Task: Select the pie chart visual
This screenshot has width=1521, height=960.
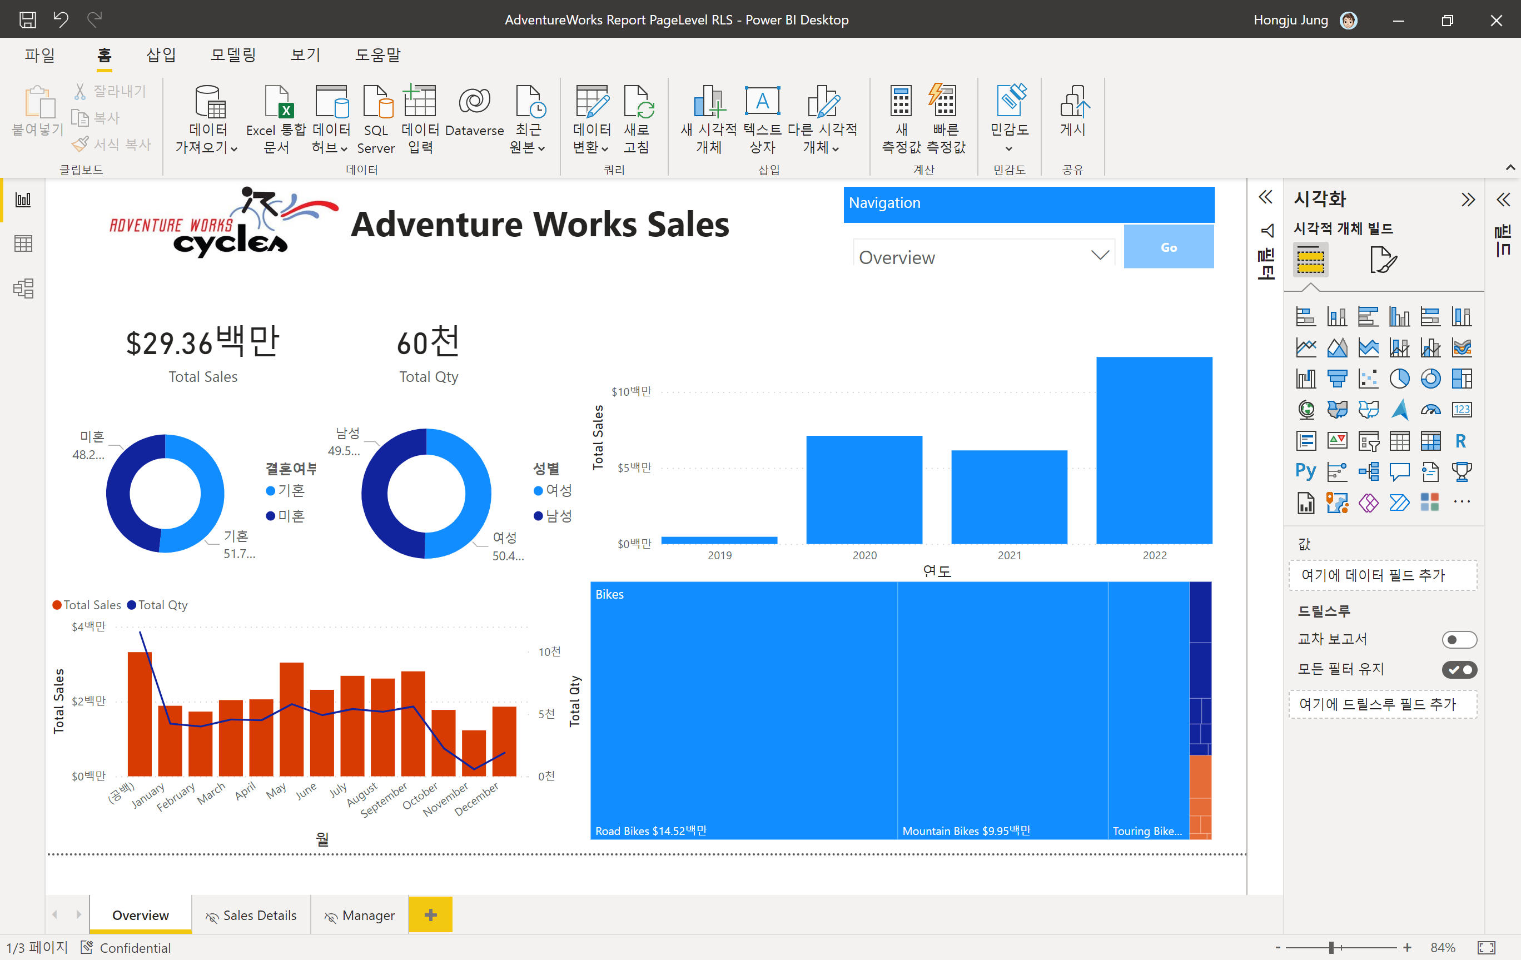Action: click(1399, 379)
